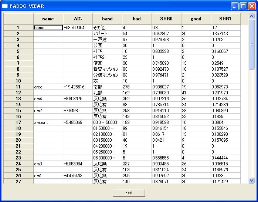Maximize the PADOC VIEWR window
This screenshot has width=258, height=202.
click(243, 6)
